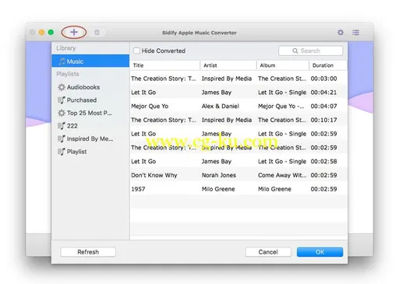Click the plus Add tracks icon
The image size is (399, 284).
(x=74, y=32)
